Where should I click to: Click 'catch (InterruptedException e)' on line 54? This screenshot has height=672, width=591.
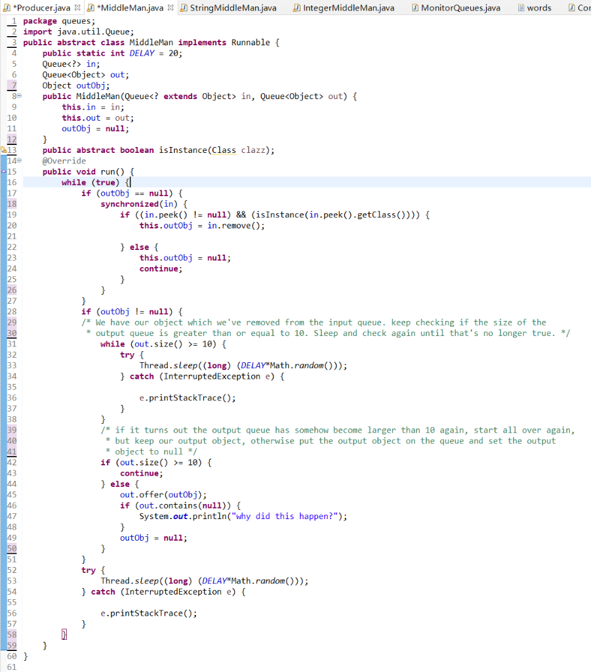coord(163,591)
